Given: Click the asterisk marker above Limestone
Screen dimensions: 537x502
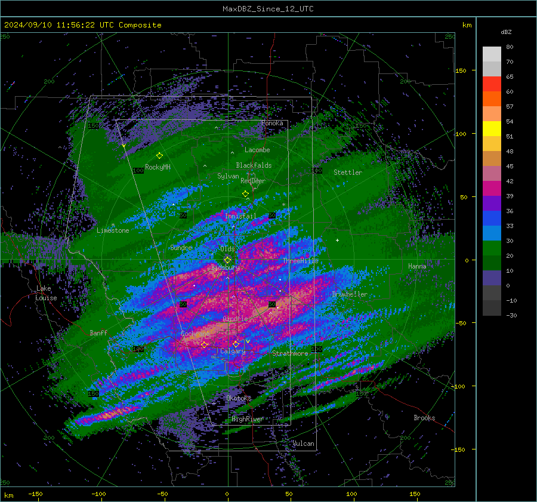Looking at the screenshot, I should pos(113,225).
